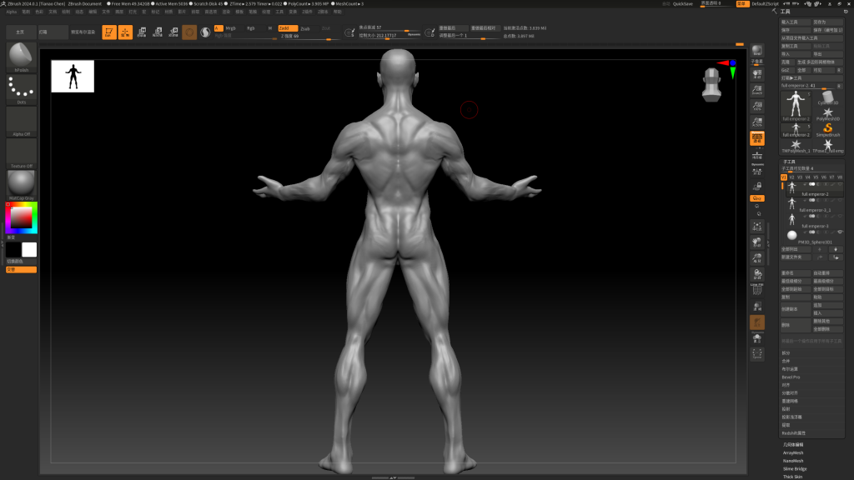This screenshot has width=854, height=480.
Task: Open the MatCap Gray material picker
Action: coord(21,185)
